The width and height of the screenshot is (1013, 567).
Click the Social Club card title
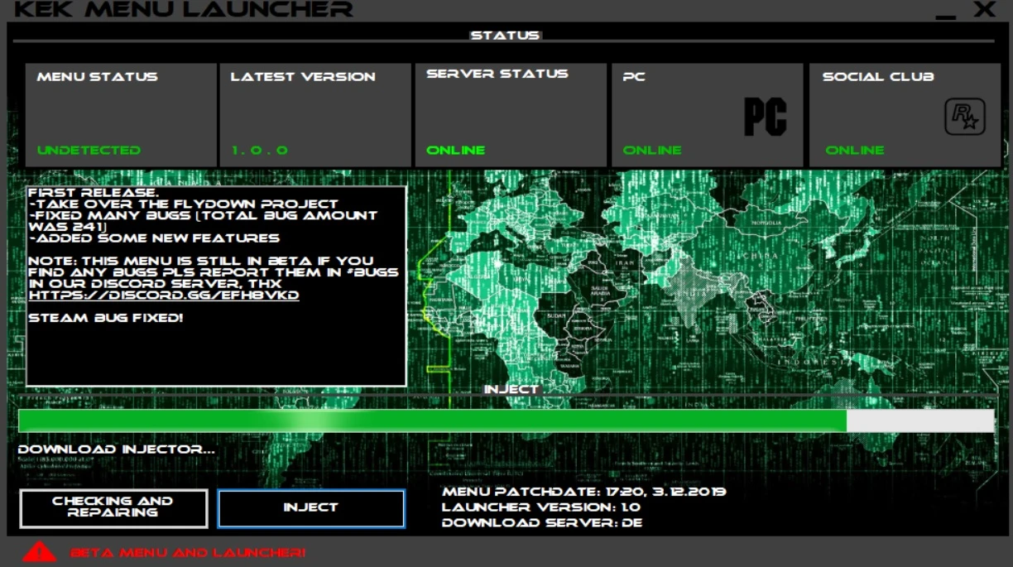878,76
